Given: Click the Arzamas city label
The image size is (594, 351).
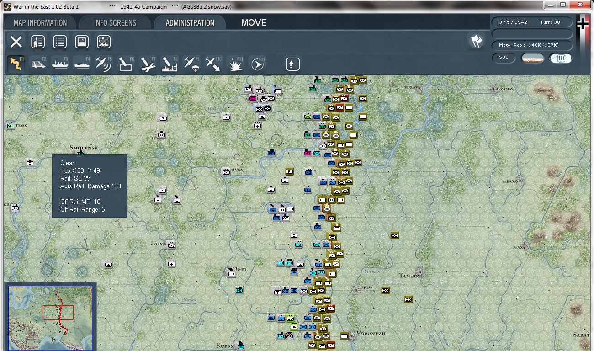Looking at the screenshot, I should (505, 89).
